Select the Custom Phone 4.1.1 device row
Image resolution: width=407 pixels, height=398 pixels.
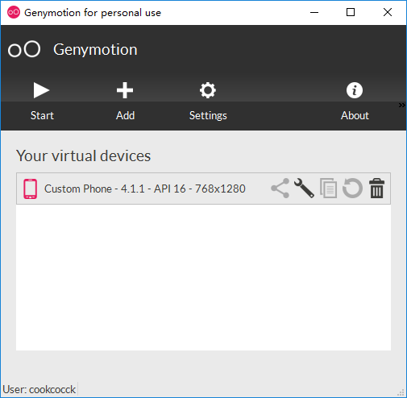tap(203, 189)
